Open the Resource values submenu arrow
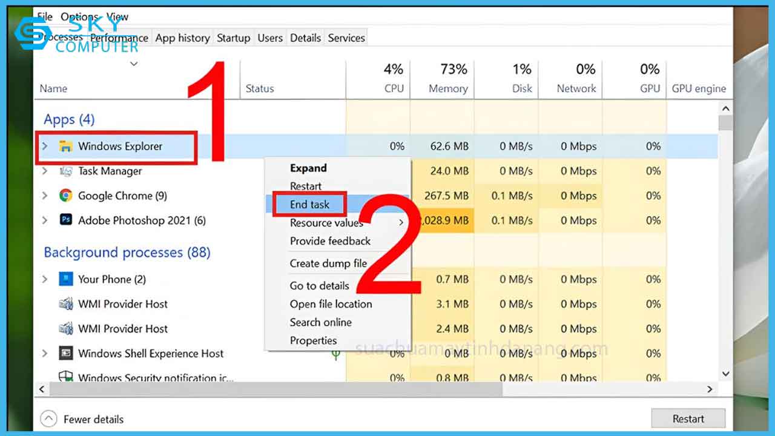 pyautogui.click(x=401, y=223)
